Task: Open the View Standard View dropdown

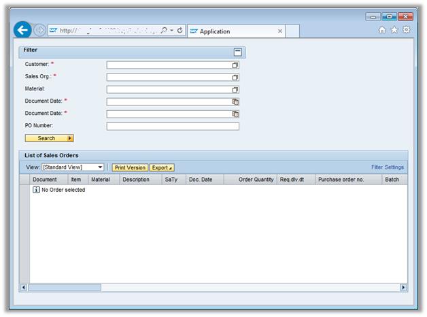Action: click(x=73, y=167)
